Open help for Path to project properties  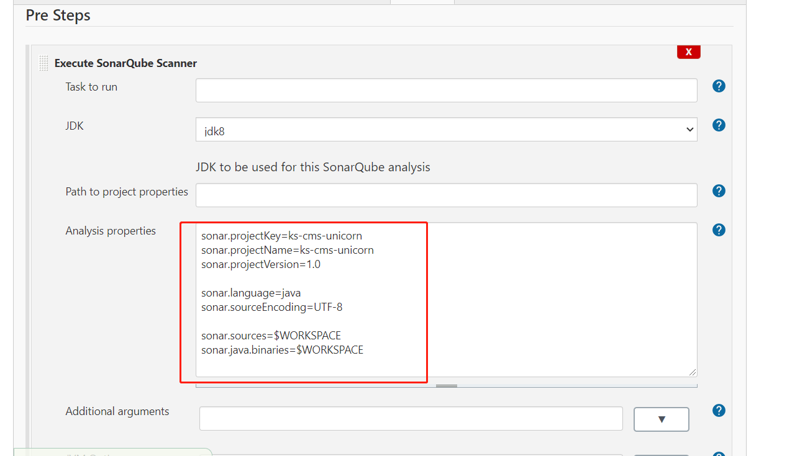pyautogui.click(x=719, y=191)
